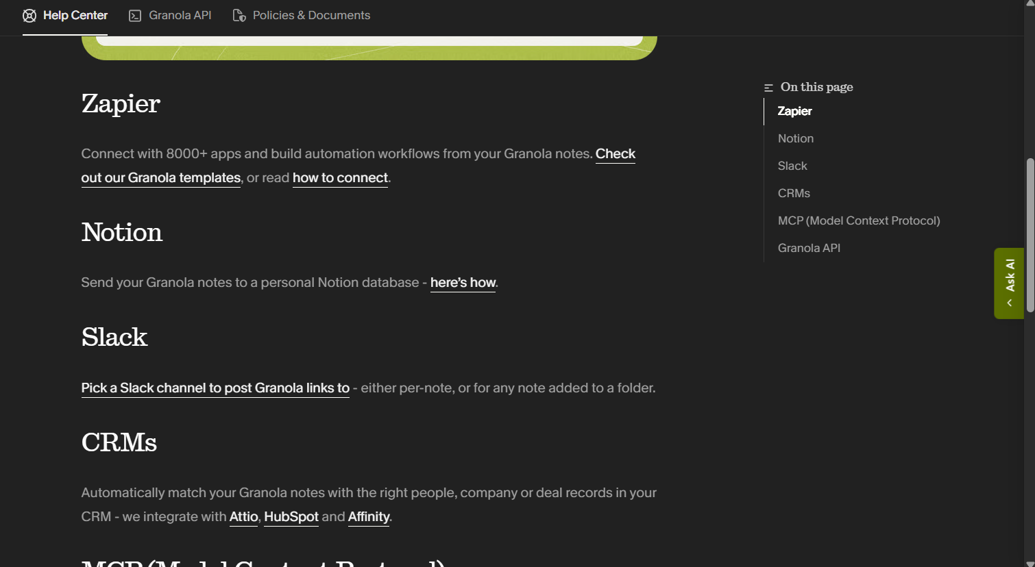Image resolution: width=1035 pixels, height=567 pixels.
Task: Jump to Slack in page outline
Action: (x=792, y=166)
